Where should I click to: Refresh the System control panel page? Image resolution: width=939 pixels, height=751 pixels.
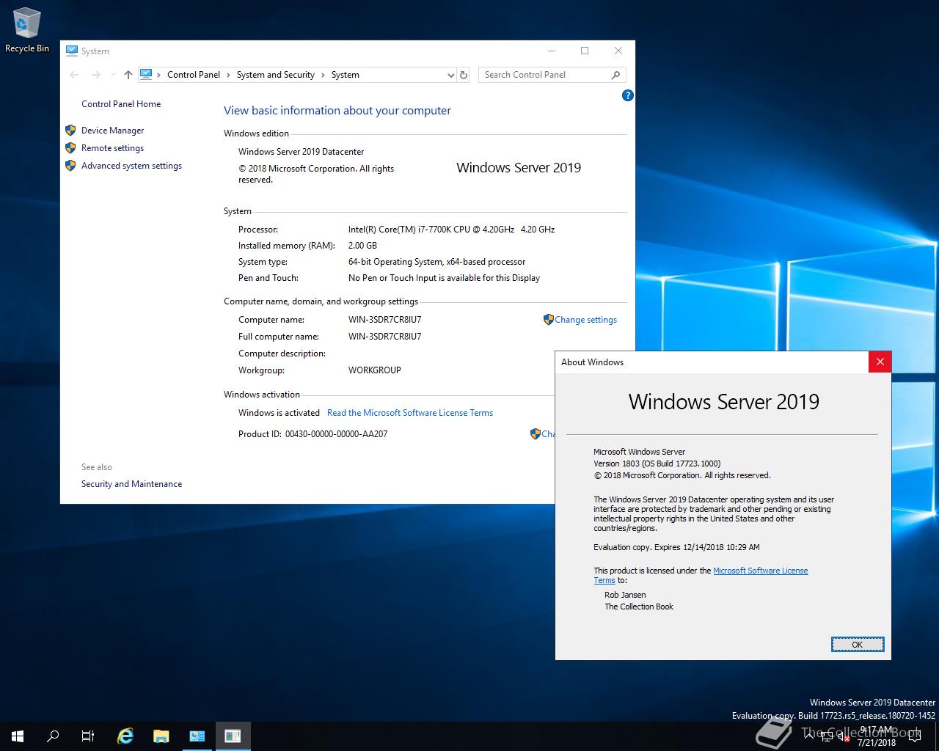(464, 75)
